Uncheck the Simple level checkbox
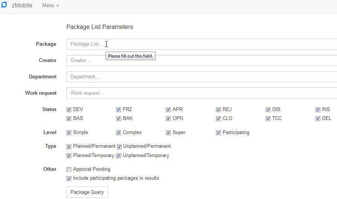Image resolution: width=337 pixels, height=199 pixels. coord(69,133)
